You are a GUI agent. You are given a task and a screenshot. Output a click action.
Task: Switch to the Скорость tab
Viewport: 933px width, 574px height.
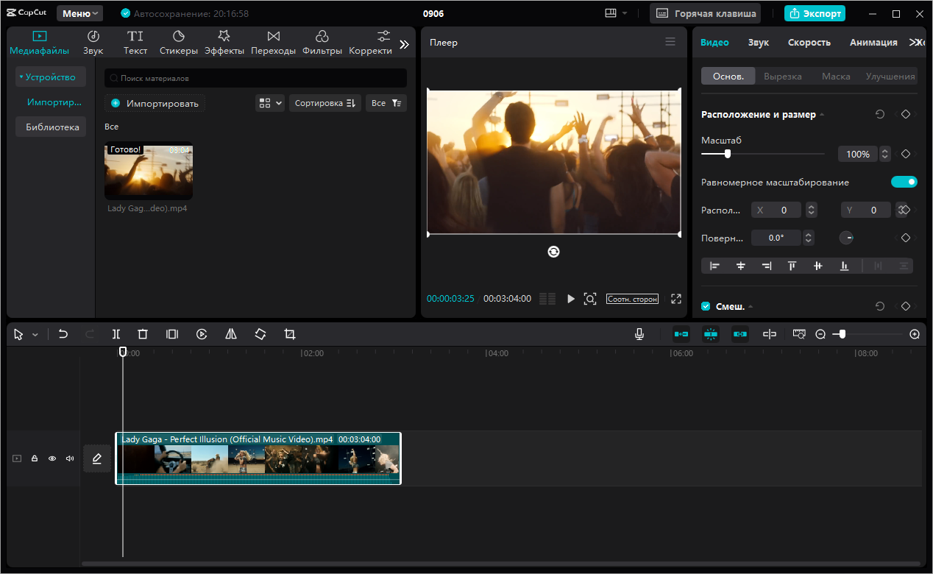pyautogui.click(x=809, y=43)
